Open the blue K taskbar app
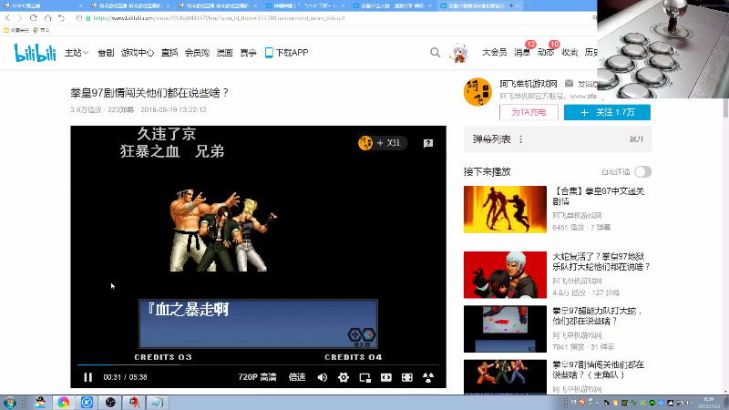 pos(87,403)
